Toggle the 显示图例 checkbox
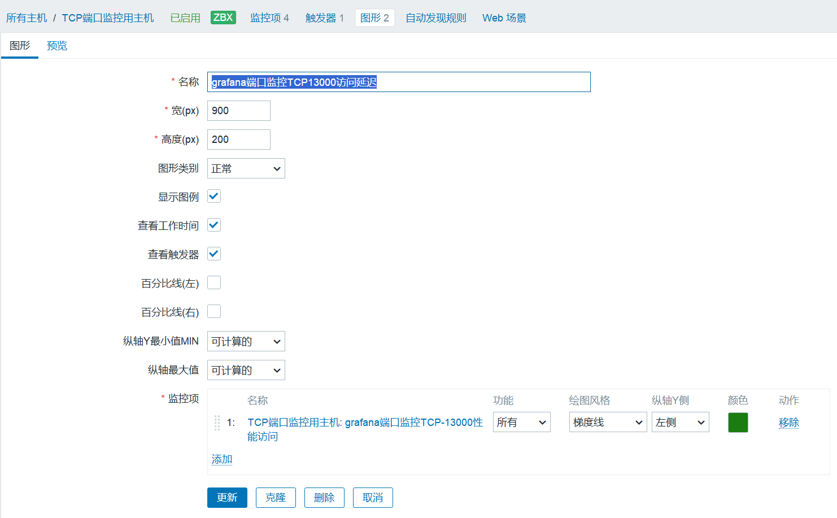Screen dimensions: 837x518 214,197
